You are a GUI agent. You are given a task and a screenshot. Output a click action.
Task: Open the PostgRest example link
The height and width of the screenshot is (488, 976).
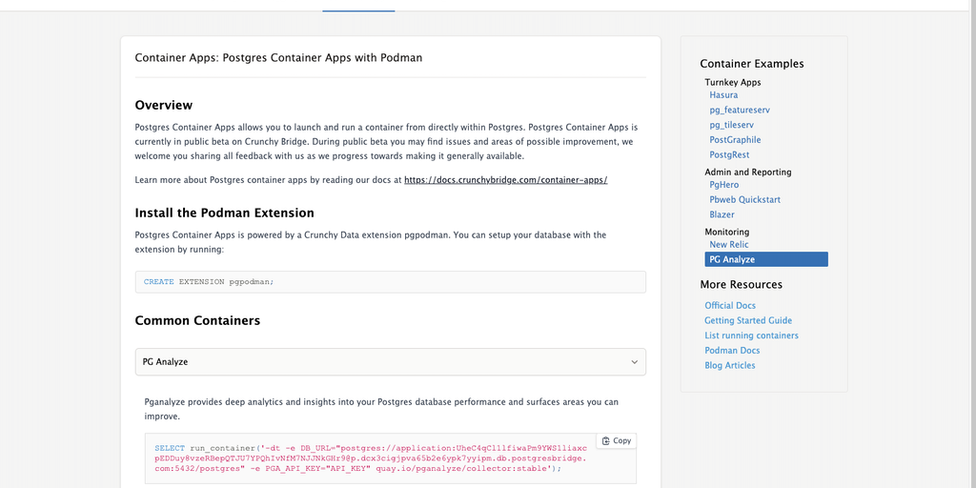tap(729, 154)
